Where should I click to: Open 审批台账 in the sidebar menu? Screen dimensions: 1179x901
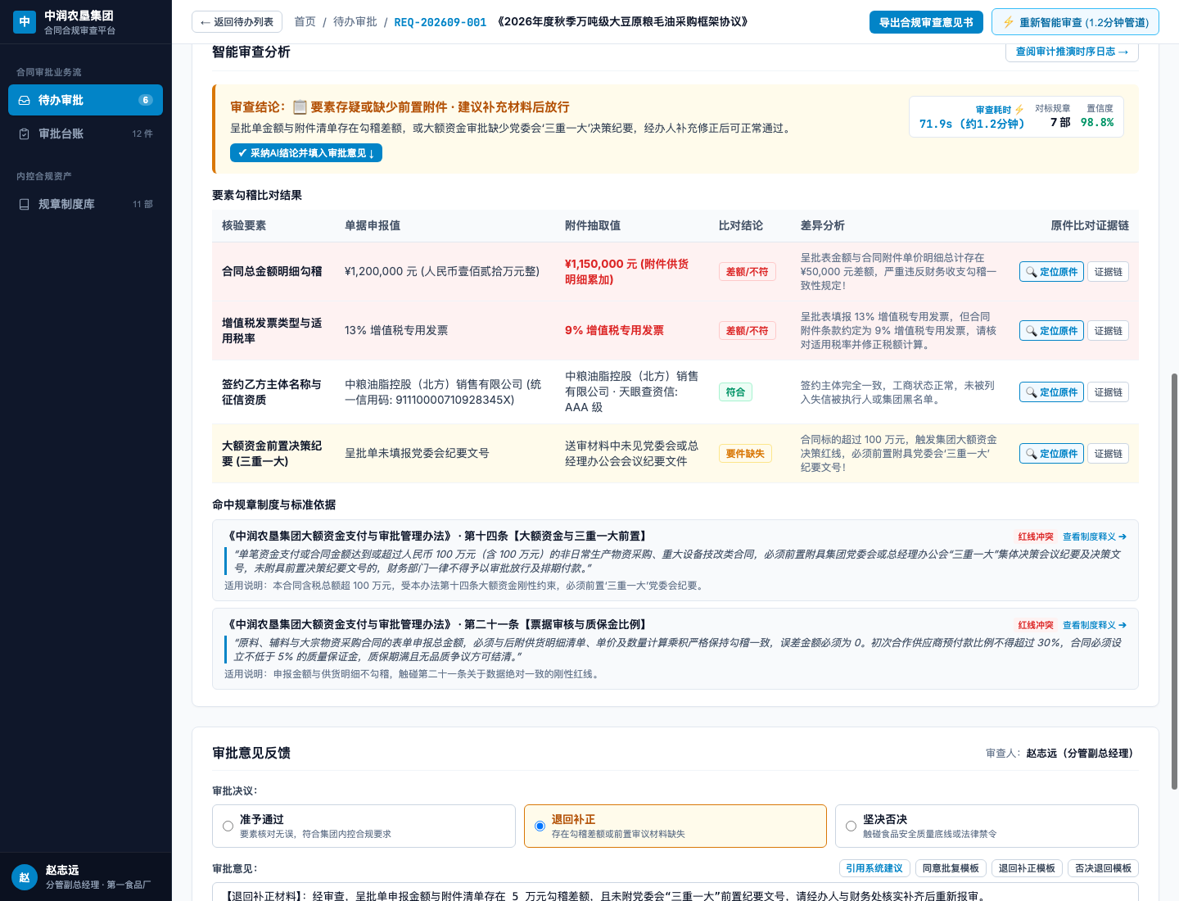point(85,134)
